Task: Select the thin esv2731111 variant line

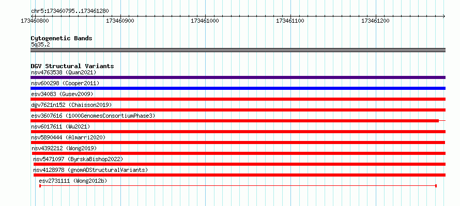Action: coord(238,186)
